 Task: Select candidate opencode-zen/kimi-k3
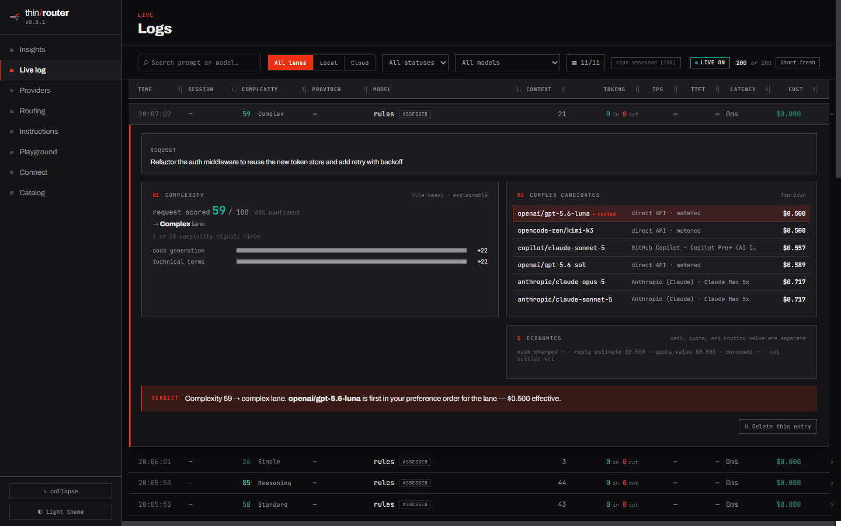pos(661,231)
